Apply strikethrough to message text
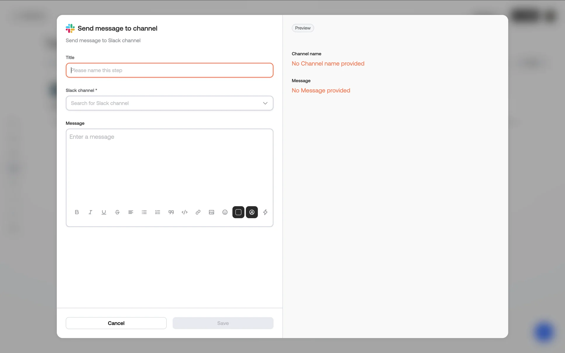This screenshot has width=565, height=353. coord(117,212)
